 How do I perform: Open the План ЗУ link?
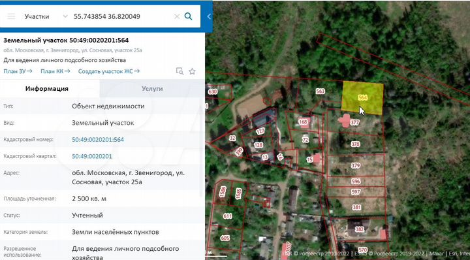click(18, 71)
